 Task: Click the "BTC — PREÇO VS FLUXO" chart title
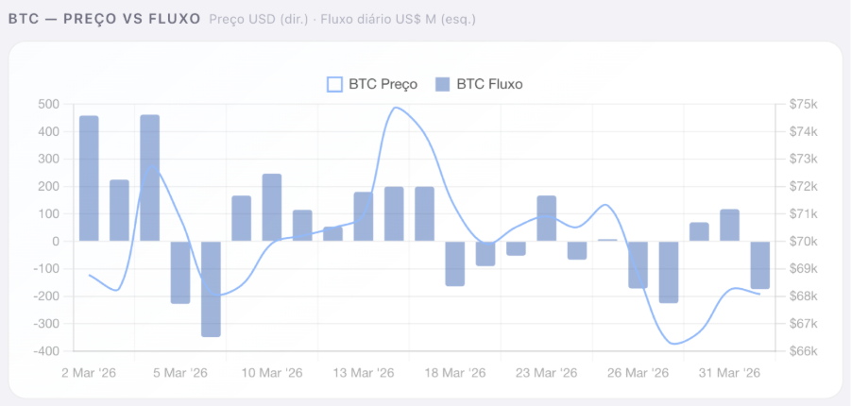[x=104, y=18]
